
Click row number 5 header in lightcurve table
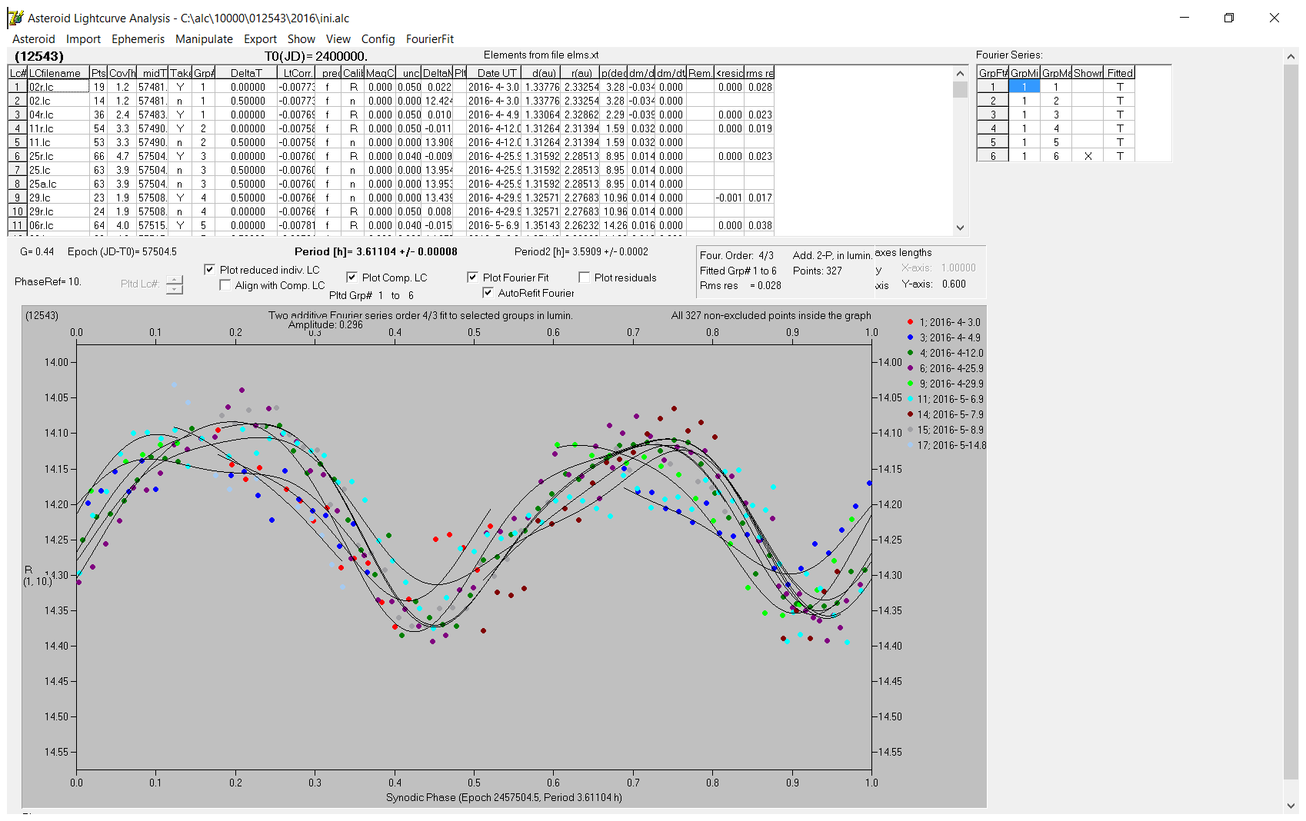(18, 142)
